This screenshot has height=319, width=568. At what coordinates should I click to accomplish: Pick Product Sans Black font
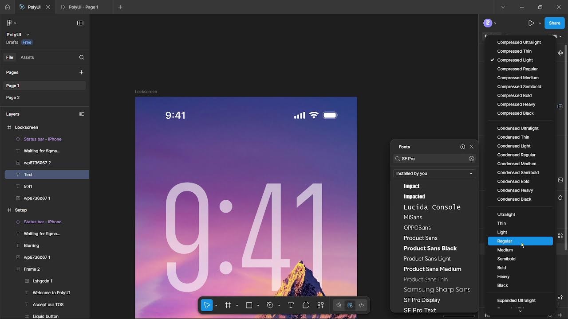click(x=430, y=248)
